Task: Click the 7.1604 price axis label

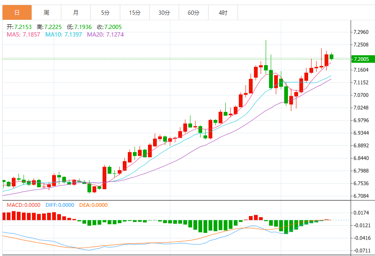Action: coord(361,70)
